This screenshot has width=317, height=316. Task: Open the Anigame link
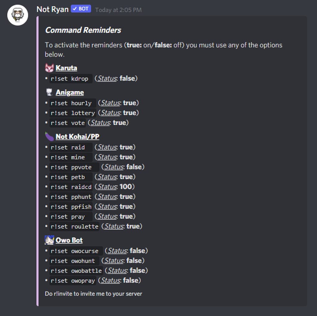(70, 92)
